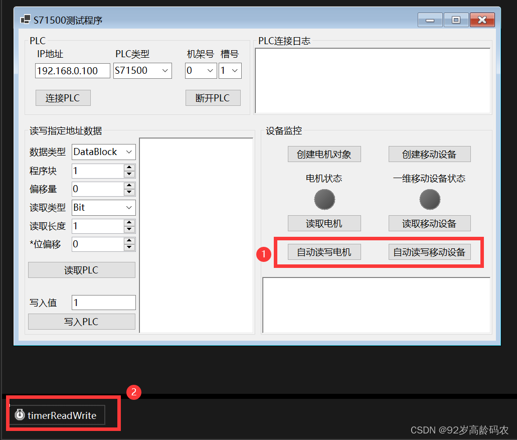The height and width of the screenshot is (440, 517).
Task: Click the 写入值 input field
Action: [103, 303]
